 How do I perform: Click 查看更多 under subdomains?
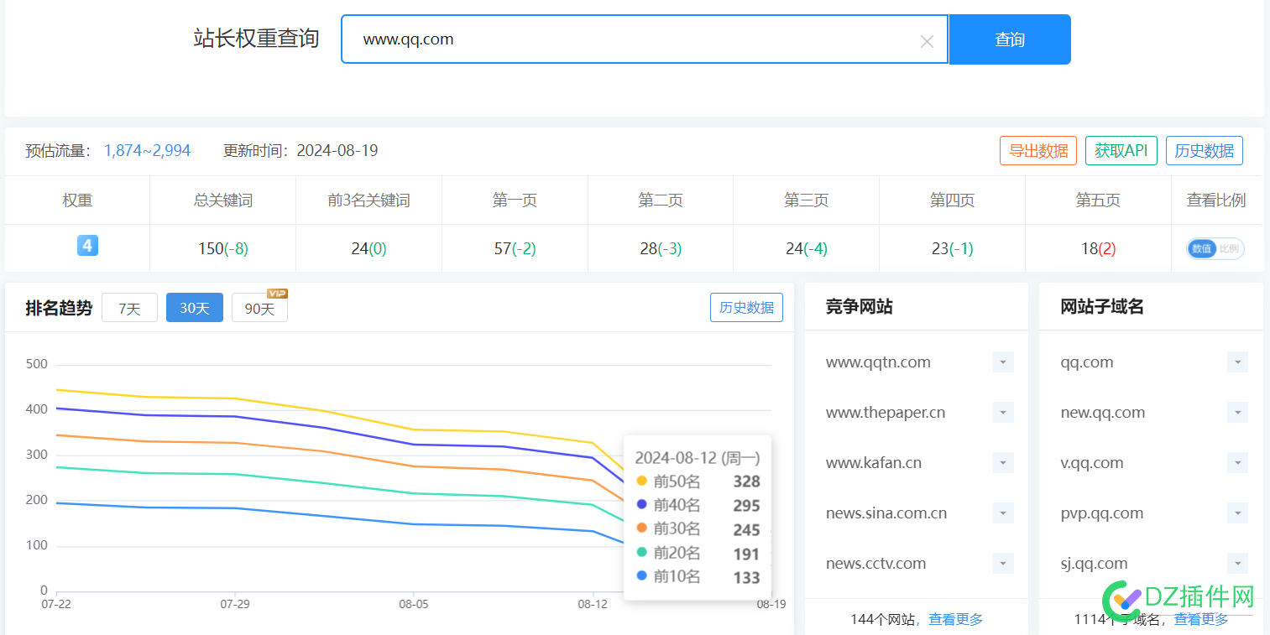pos(1201,619)
